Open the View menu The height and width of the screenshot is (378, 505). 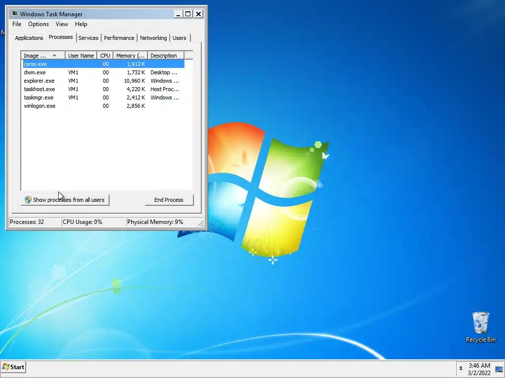click(62, 24)
